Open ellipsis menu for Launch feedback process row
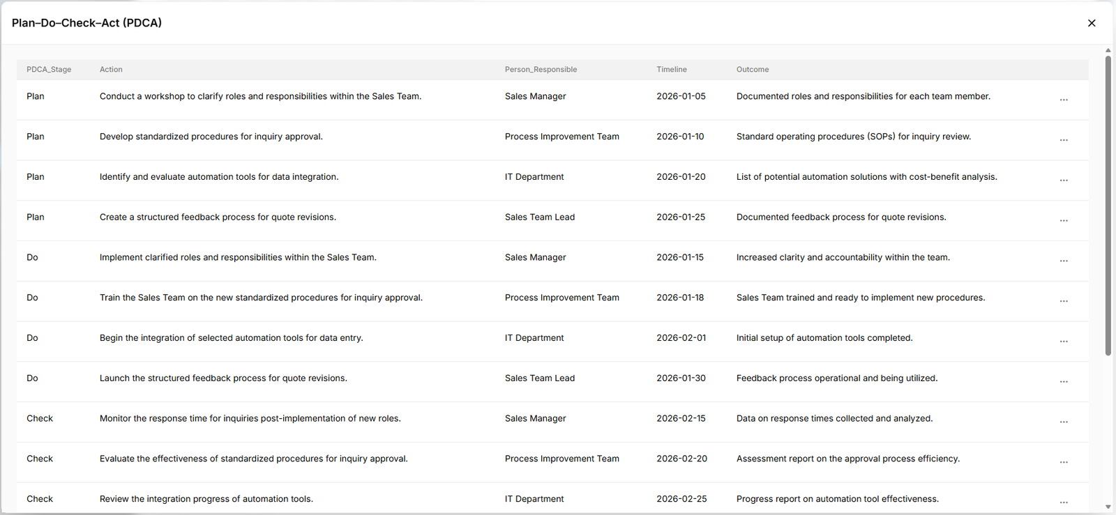This screenshot has width=1116, height=515. pyautogui.click(x=1064, y=382)
